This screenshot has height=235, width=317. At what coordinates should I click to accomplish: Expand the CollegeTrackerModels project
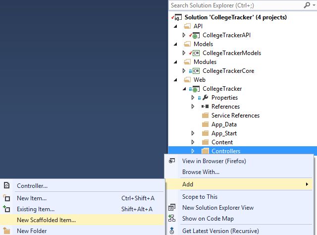coord(184,53)
